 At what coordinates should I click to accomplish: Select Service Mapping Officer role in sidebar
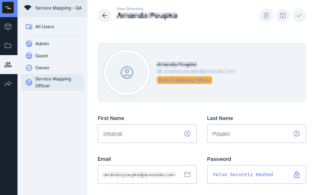(x=52, y=82)
